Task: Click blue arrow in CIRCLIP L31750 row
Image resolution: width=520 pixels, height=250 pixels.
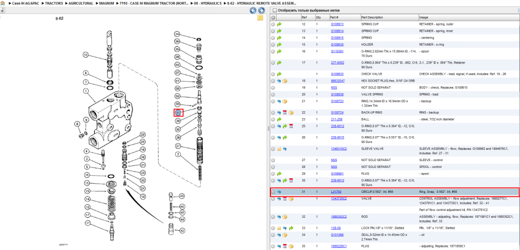Action: [279, 192]
